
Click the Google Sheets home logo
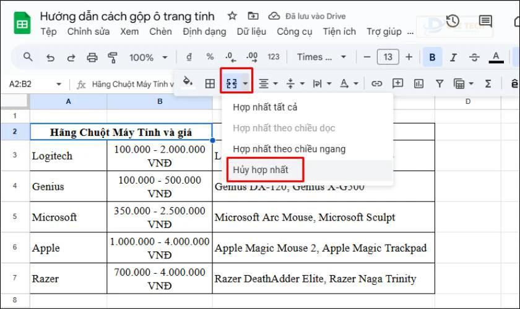click(22, 23)
